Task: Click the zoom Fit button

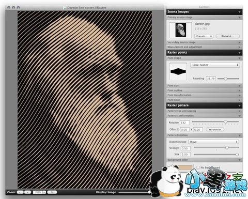Action: click(x=52, y=192)
